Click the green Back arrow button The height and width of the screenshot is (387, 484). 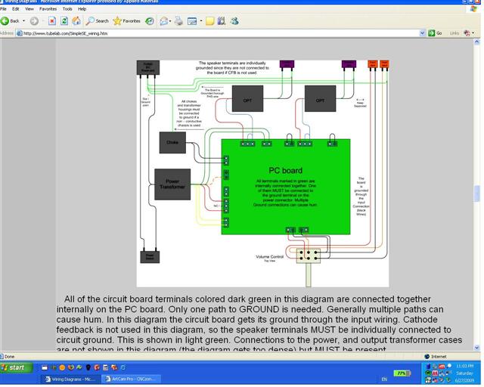coord(10,21)
